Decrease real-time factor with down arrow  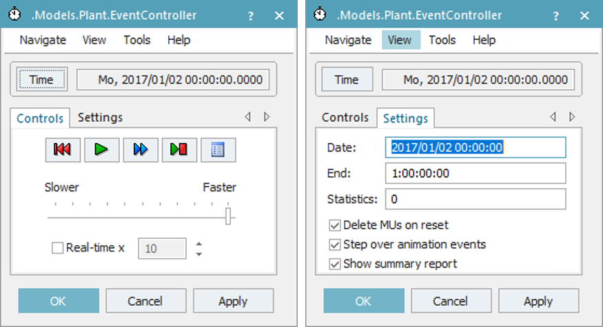[199, 254]
